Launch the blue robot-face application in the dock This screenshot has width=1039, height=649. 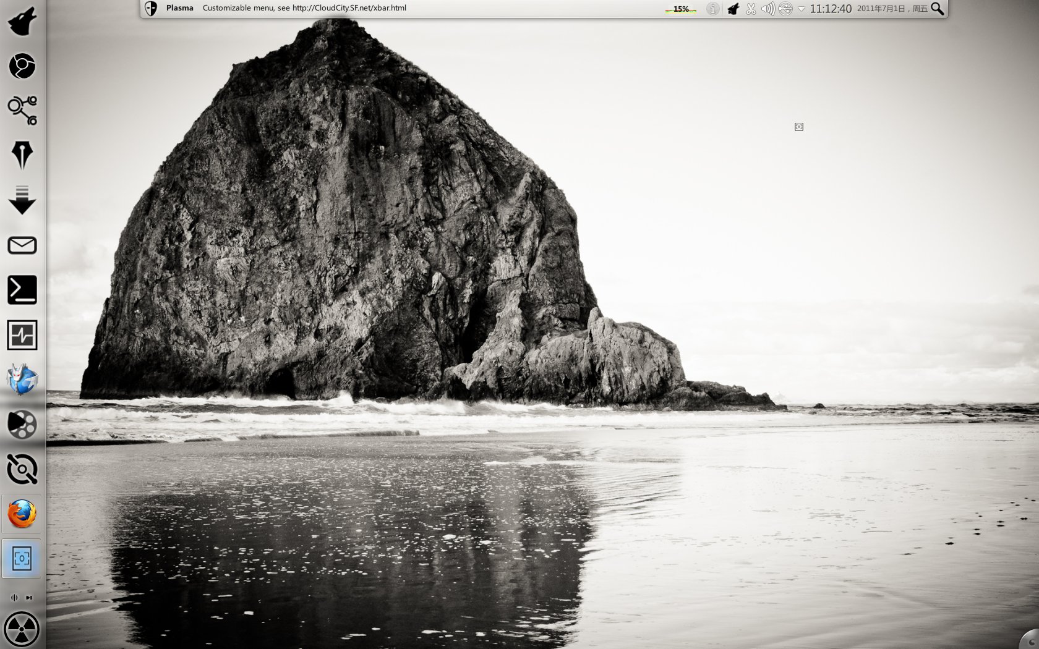pos(22,380)
